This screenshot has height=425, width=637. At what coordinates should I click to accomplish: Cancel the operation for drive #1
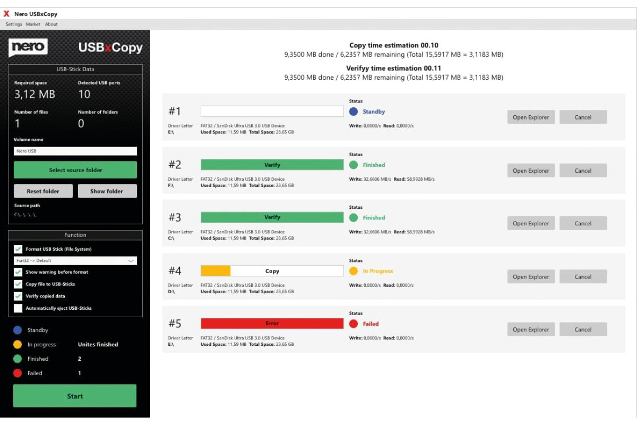(x=583, y=117)
